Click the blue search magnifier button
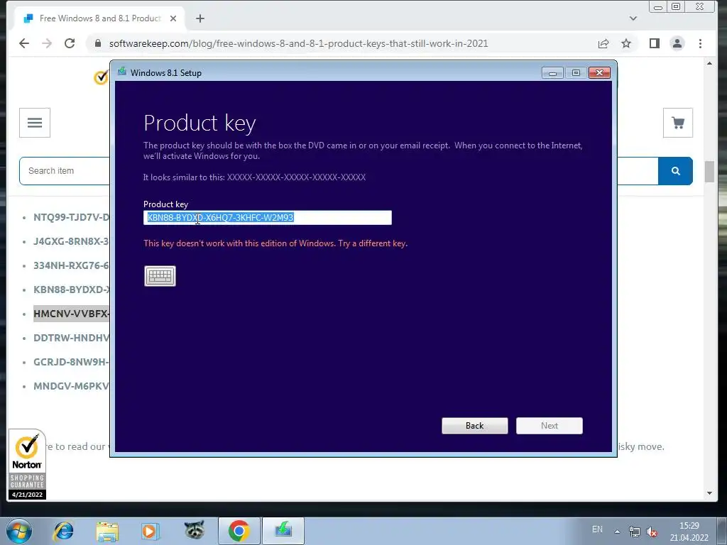Screen dimensions: 727x545 coord(676,171)
